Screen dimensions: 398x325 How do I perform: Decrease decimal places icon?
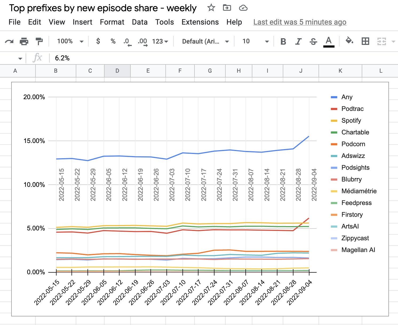pyautogui.click(x=127, y=42)
